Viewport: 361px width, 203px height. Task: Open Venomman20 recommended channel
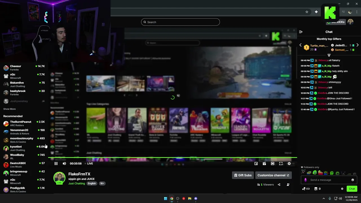pos(24,132)
